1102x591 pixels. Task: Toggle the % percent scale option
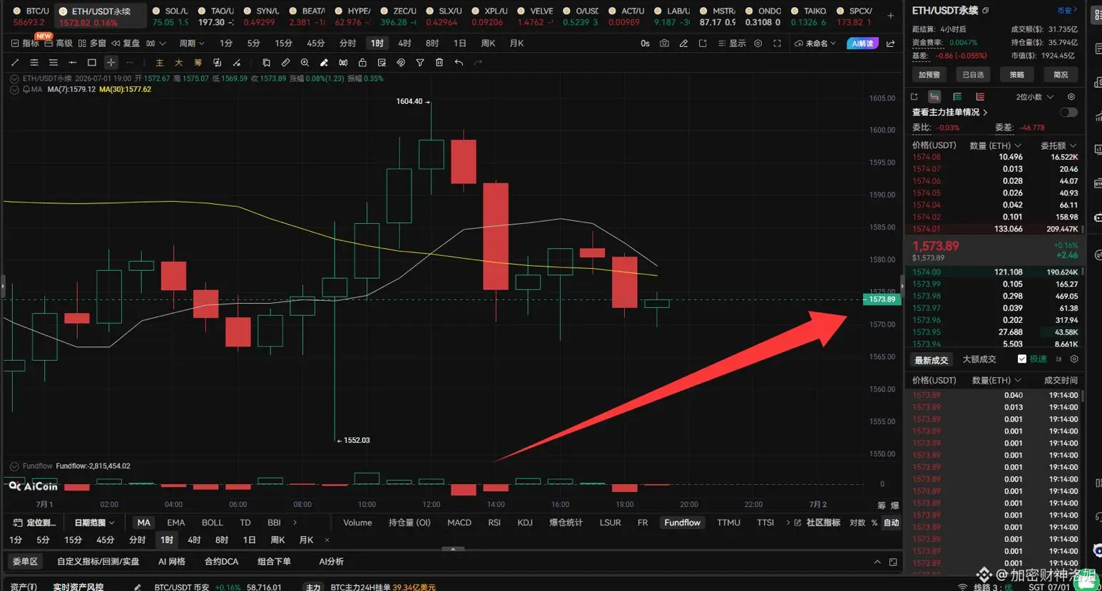point(874,523)
